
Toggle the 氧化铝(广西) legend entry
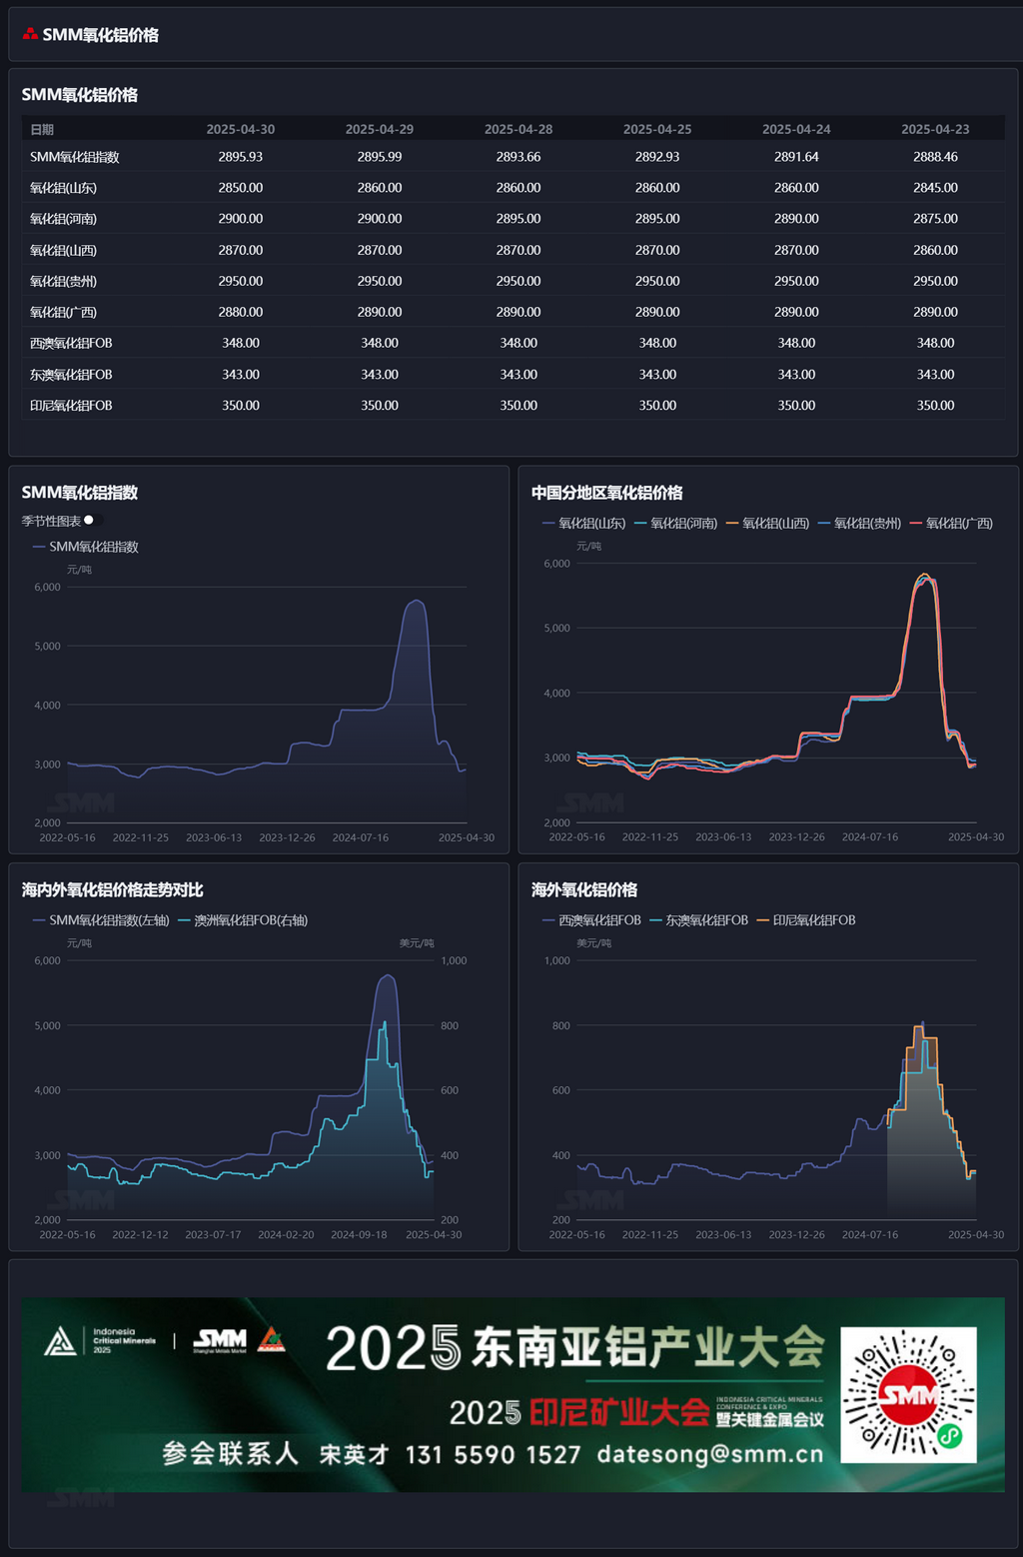click(x=951, y=523)
